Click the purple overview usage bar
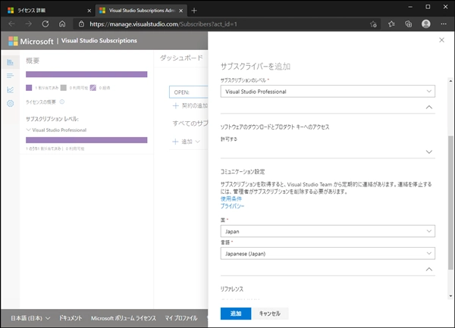Viewport: 455px width, 328px height. point(86,74)
